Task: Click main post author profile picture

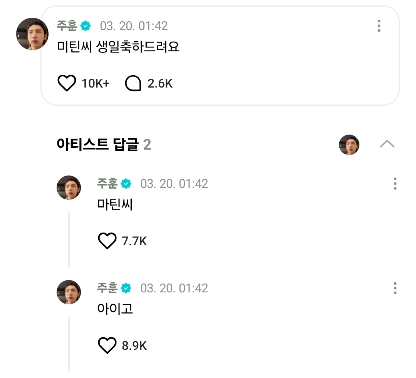Action: 32,34
